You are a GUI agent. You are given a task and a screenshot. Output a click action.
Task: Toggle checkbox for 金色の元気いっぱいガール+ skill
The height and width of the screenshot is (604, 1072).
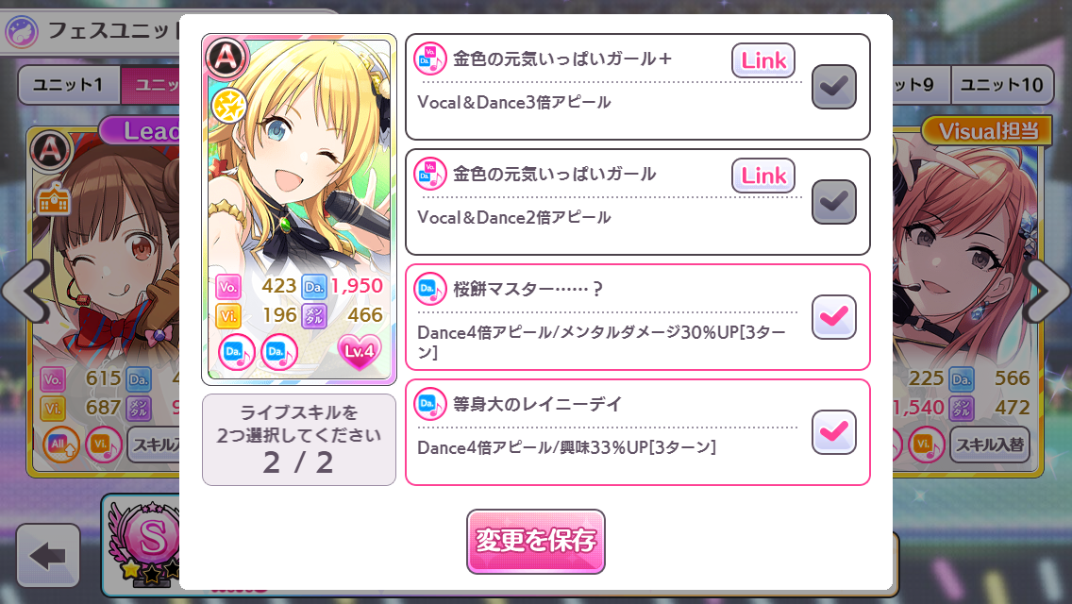click(833, 87)
